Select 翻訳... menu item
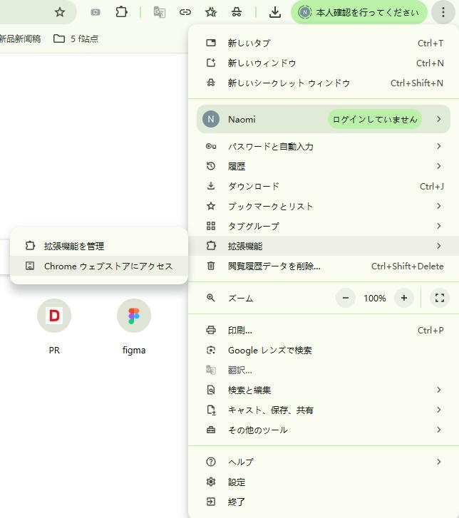459x518 pixels. (324, 370)
